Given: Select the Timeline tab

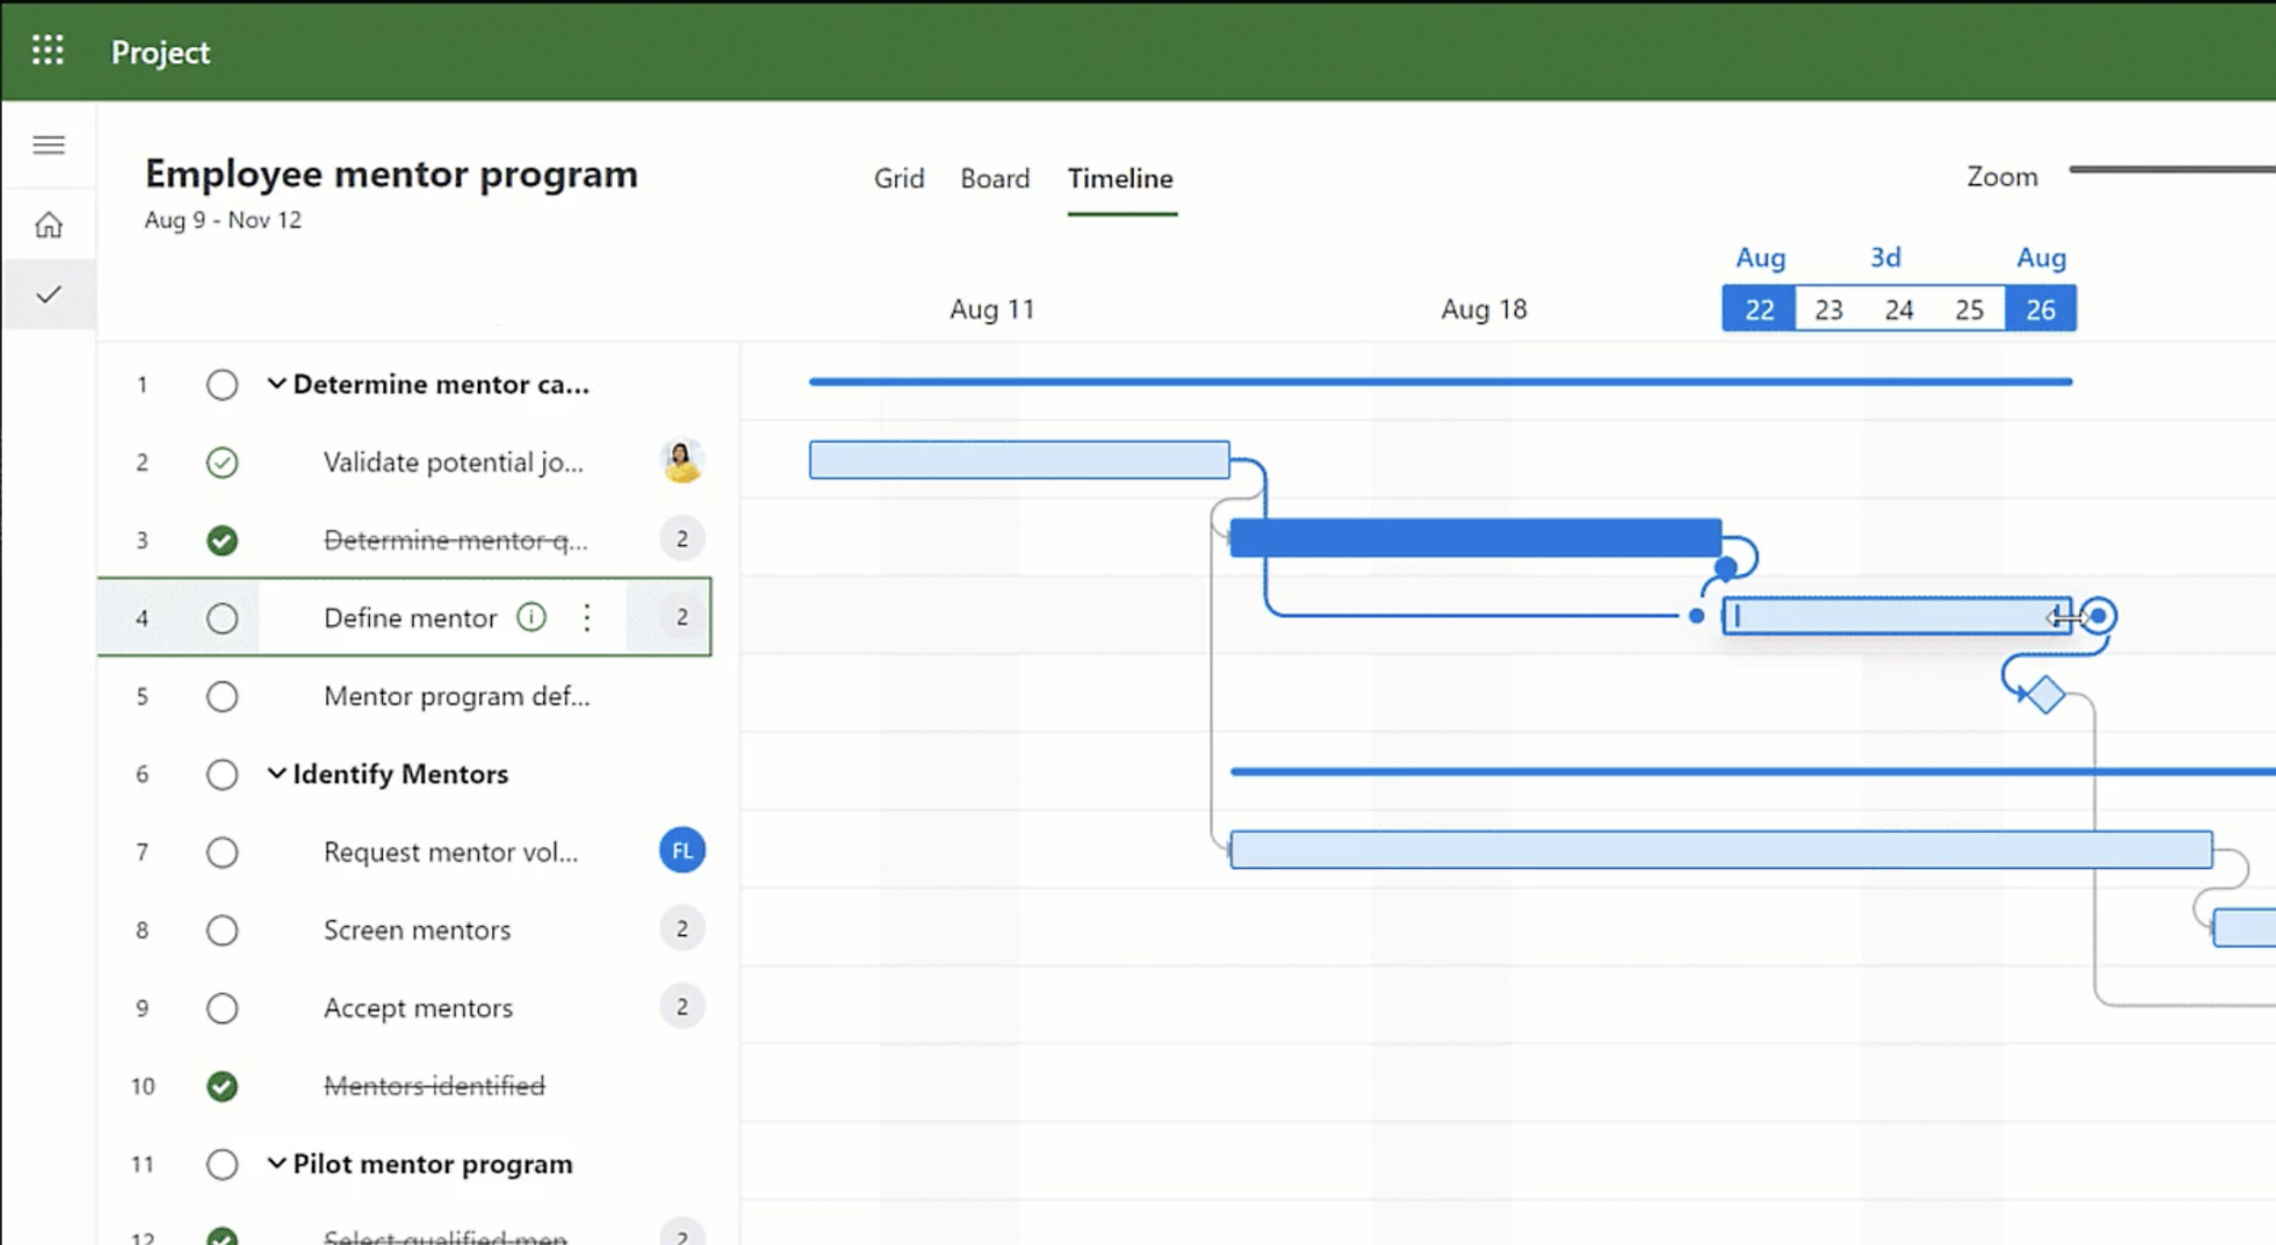Looking at the screenshot, I should coord(1120,178).
